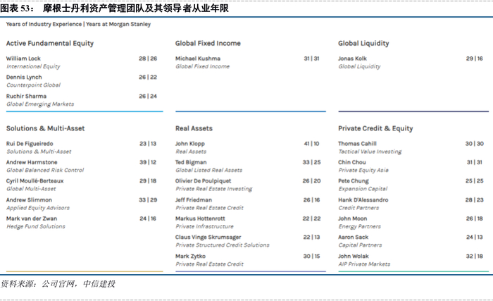Select the name Mark Zytko
493x301 pixels.
tap(190, 256)
